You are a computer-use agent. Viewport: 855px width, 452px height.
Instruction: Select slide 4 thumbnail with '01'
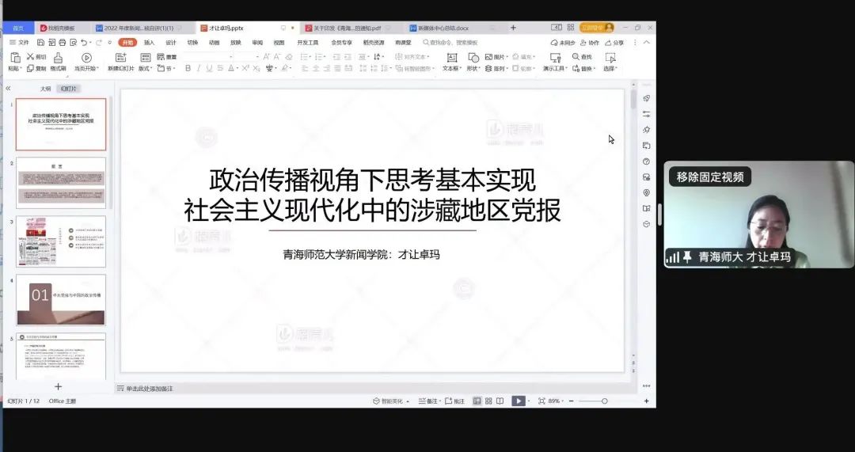tap(61, 300)
